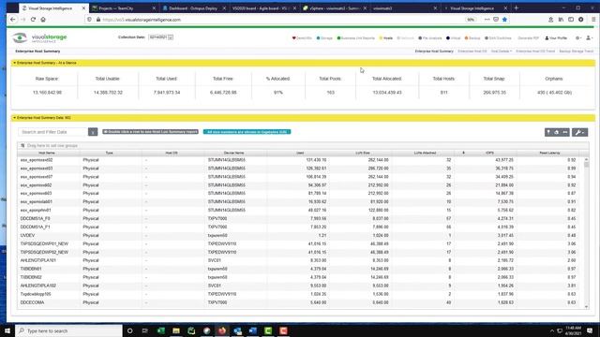This screenshot has width=600, height=337.
Task: Switch to the vSphere tab
Action: point(334,8)
